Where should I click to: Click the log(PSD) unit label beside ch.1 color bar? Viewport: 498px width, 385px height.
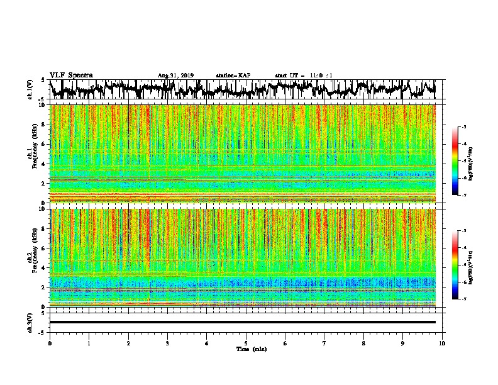(x=472, y=164)
